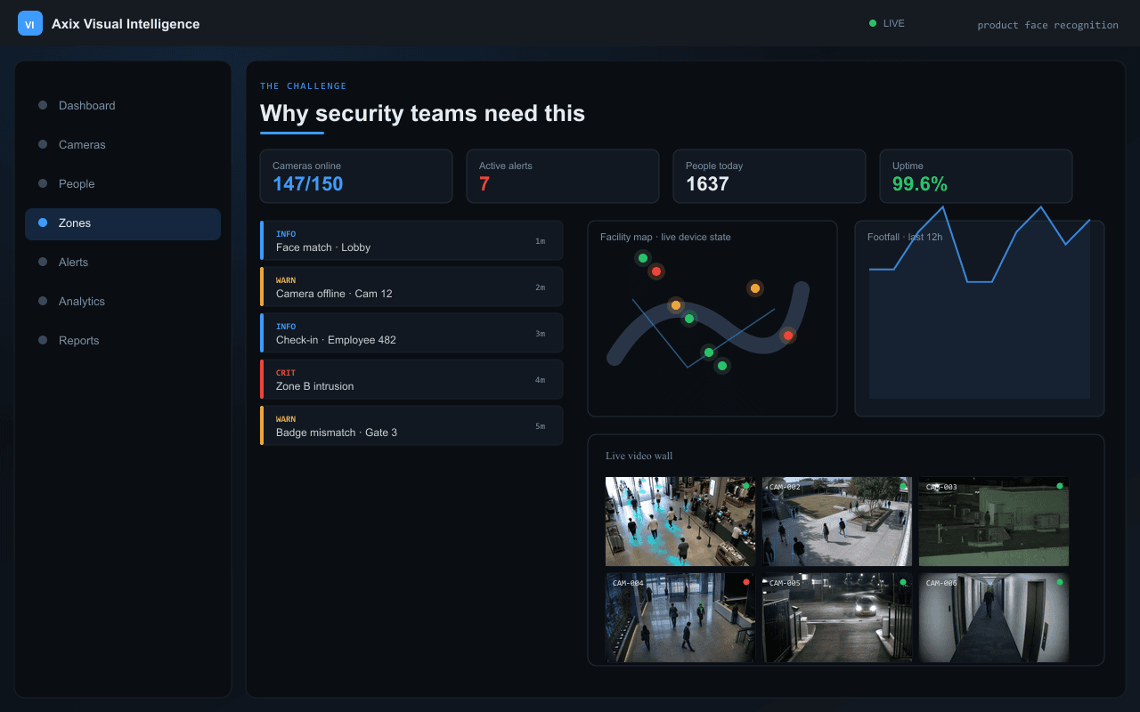Open Check-in · Employee 482 entry
Viewport: 1140px width, 712px height.
point(411,333)
